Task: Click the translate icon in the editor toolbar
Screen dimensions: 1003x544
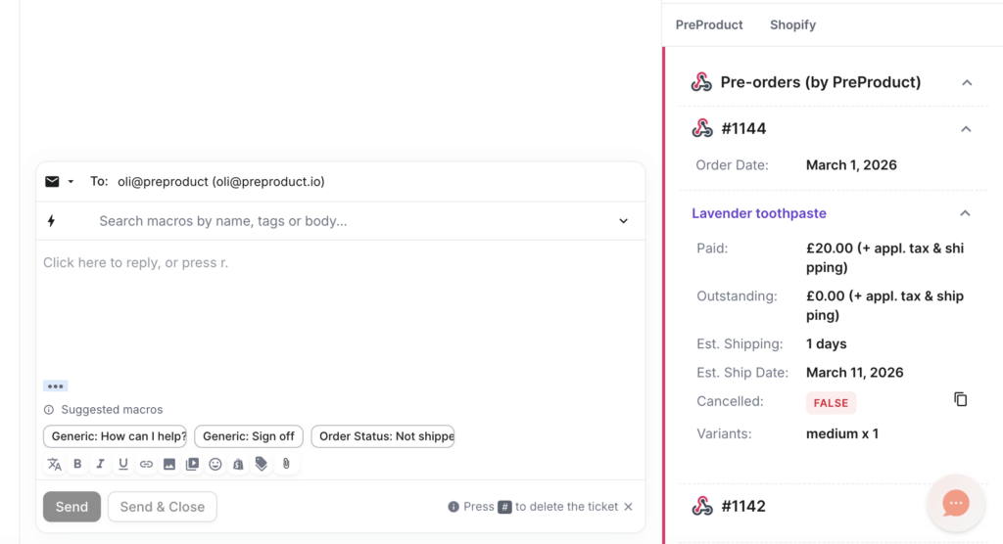Action: 55,464
